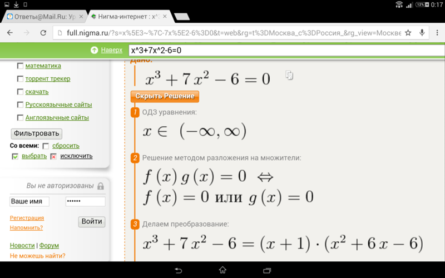
Task: Focus the password field
Action: (86, 201)
